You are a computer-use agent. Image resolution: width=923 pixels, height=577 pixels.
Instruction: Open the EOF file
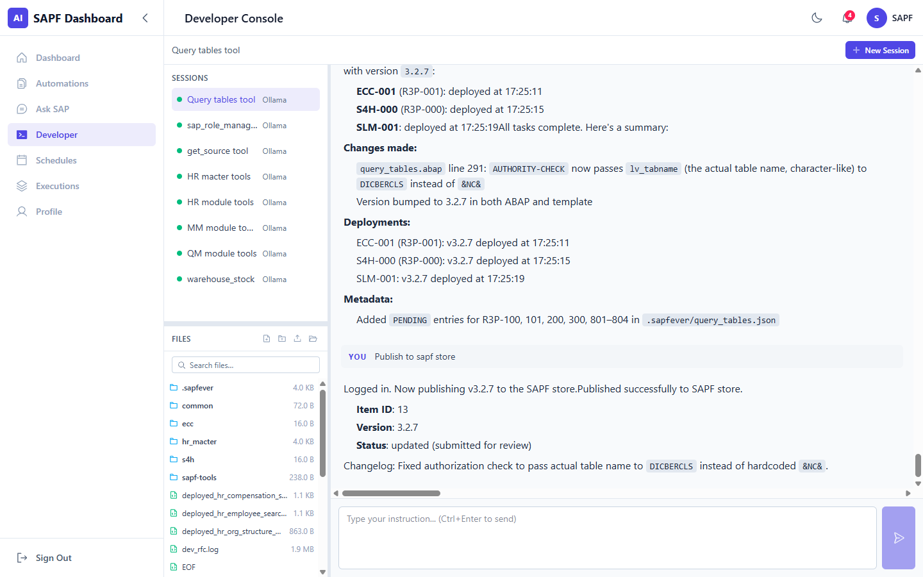tap(242, 567)
